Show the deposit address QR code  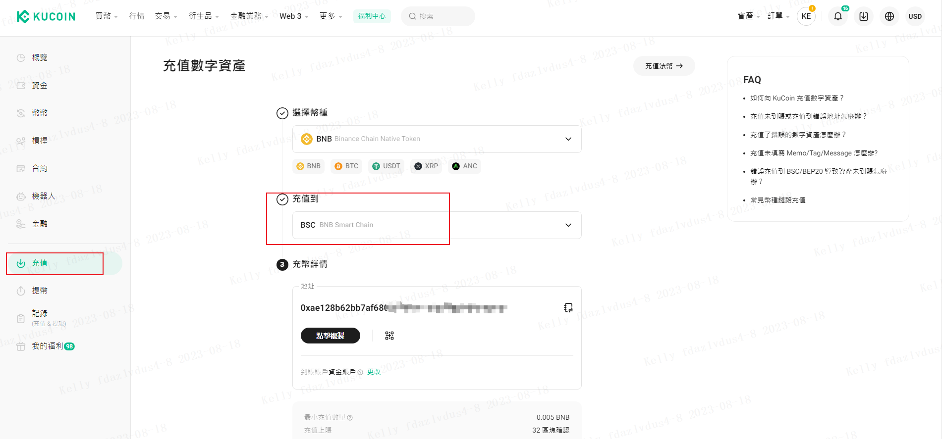[x=389, y=336]
